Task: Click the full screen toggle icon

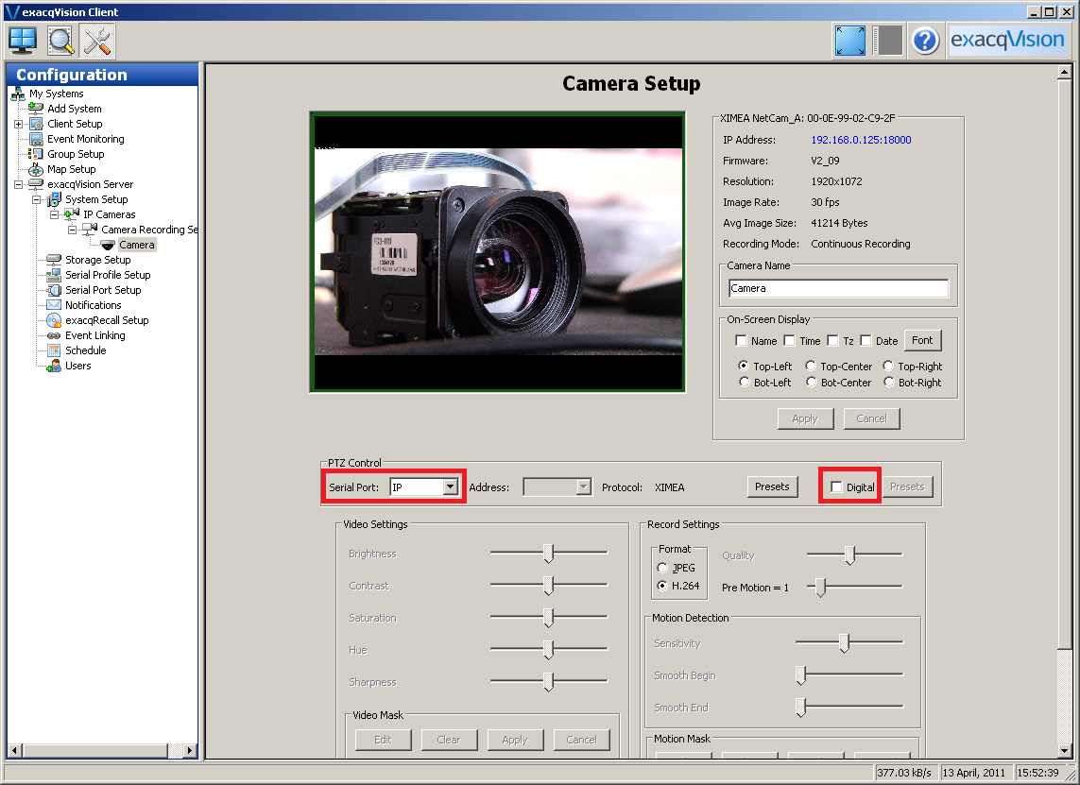Action: [850, 41]
